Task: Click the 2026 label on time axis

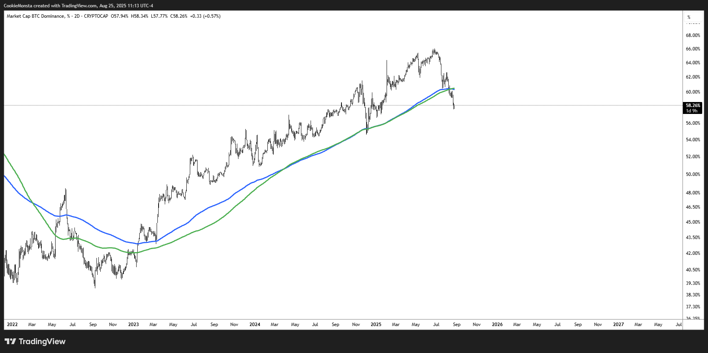Action: pyautogui.click(x=497, y=325)
